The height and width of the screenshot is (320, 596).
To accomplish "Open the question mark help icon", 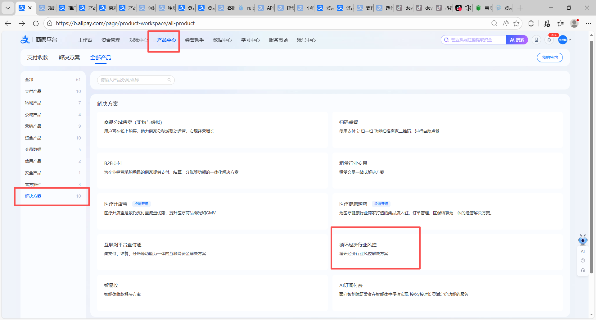I will (x=583, y=261).
